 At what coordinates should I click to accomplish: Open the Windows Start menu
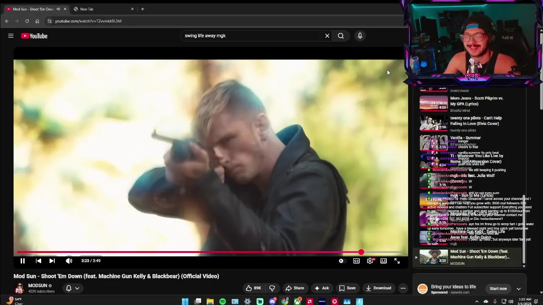[185, 302]
